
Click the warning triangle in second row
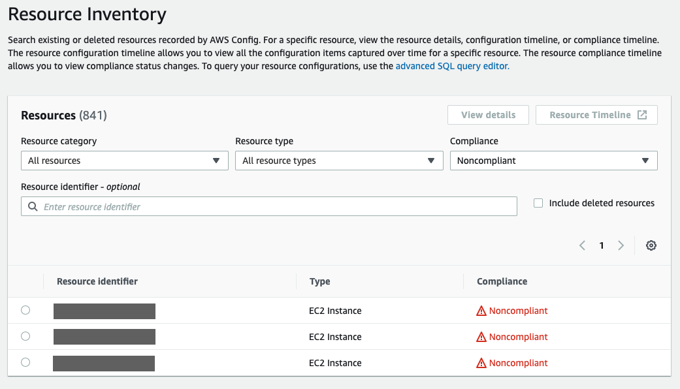(x=480, y=337)
